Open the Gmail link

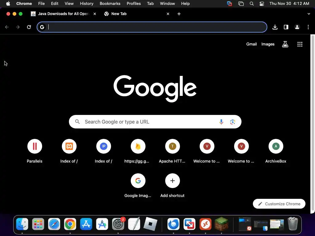[x=252, y=44]
